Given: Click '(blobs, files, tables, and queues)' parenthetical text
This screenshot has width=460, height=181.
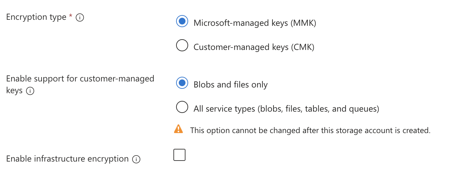Looking at the screenshot, I should click(318, 109).
